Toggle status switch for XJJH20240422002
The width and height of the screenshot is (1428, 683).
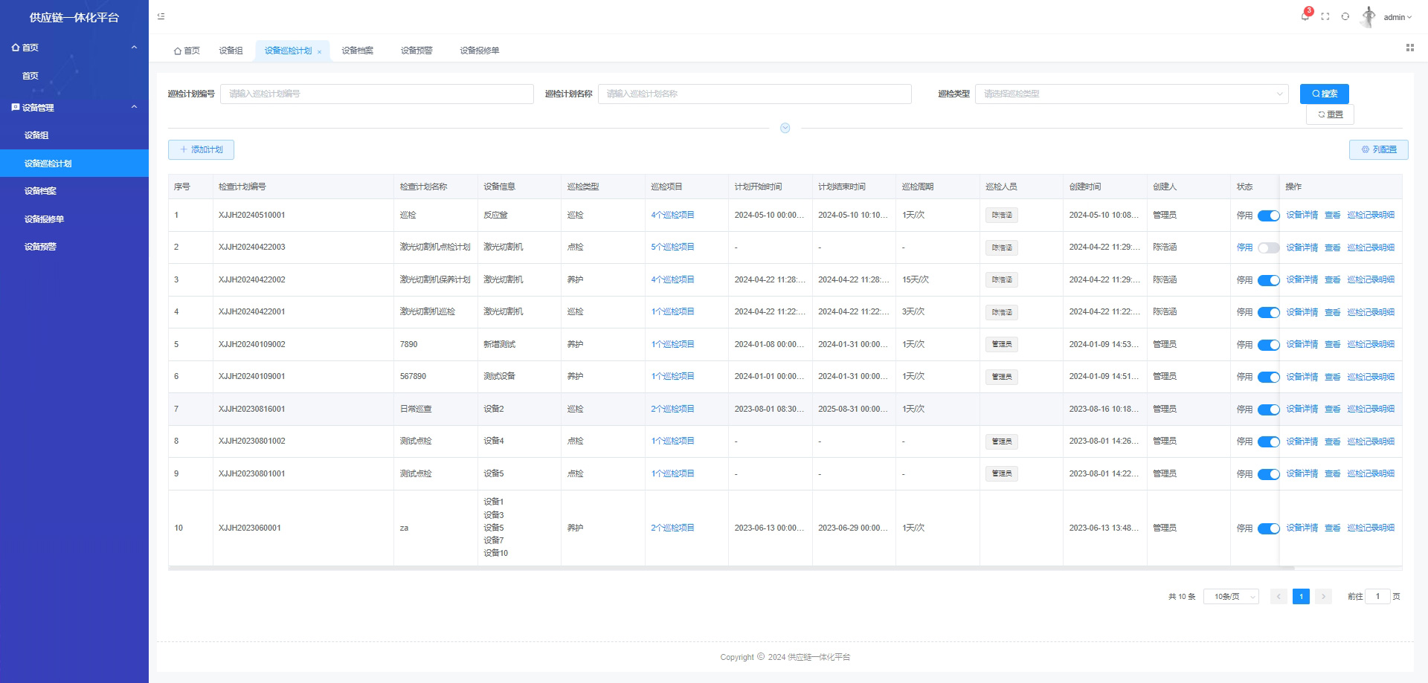[x=1268, y=280]
